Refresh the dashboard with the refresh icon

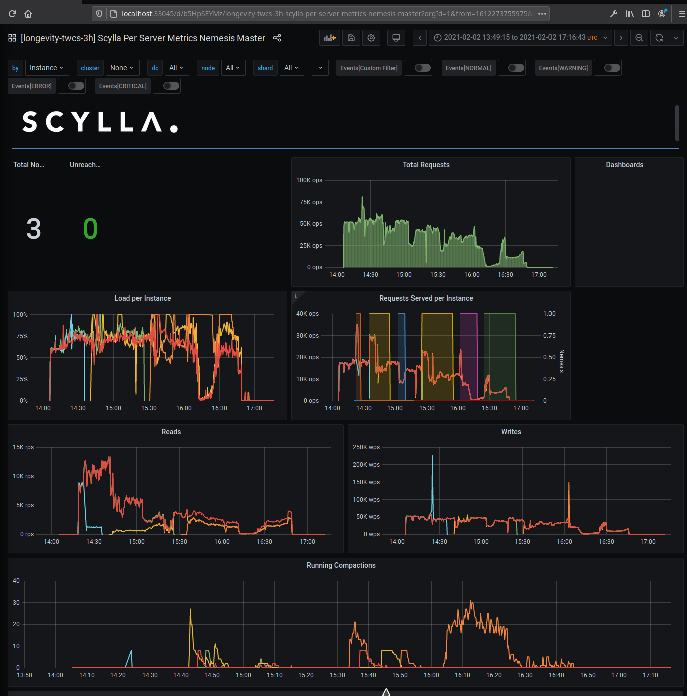[659, 38]
